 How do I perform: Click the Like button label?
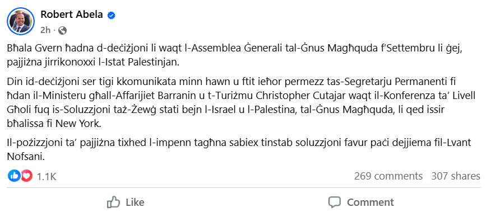(135, 202)
